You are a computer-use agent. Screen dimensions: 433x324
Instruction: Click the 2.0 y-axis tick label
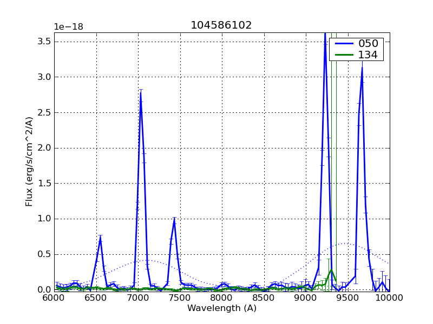point(44,148)
